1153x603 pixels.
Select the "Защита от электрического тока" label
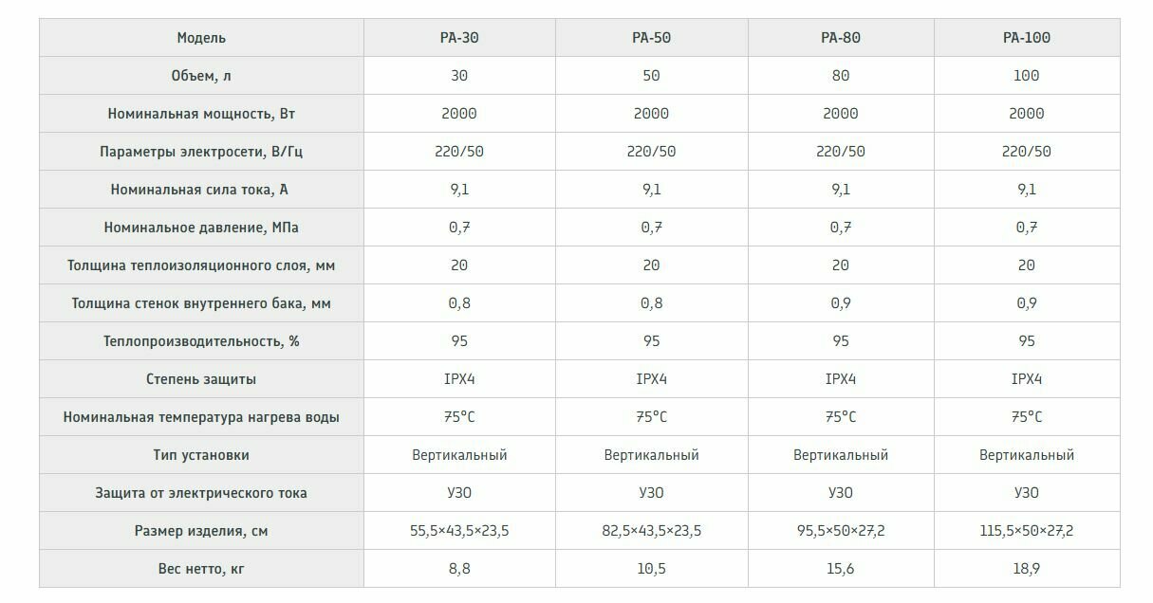(201, 493)
